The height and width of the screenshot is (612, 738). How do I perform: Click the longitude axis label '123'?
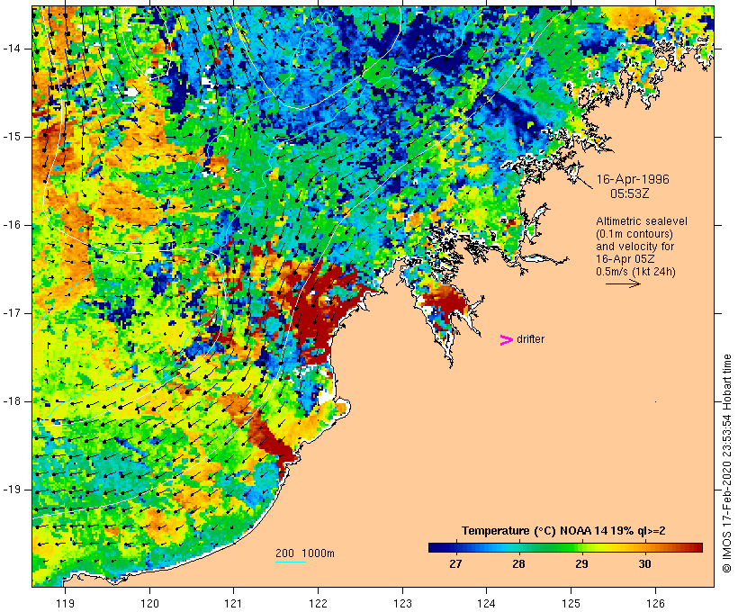(402, 603)
